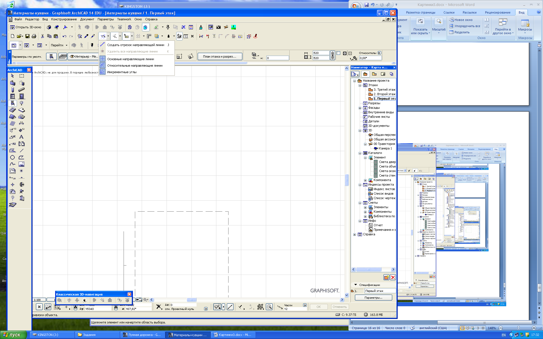Expand the Фасады tree node
The height and width of the screenshot is (339, 543).
click(x=360, y=108)
